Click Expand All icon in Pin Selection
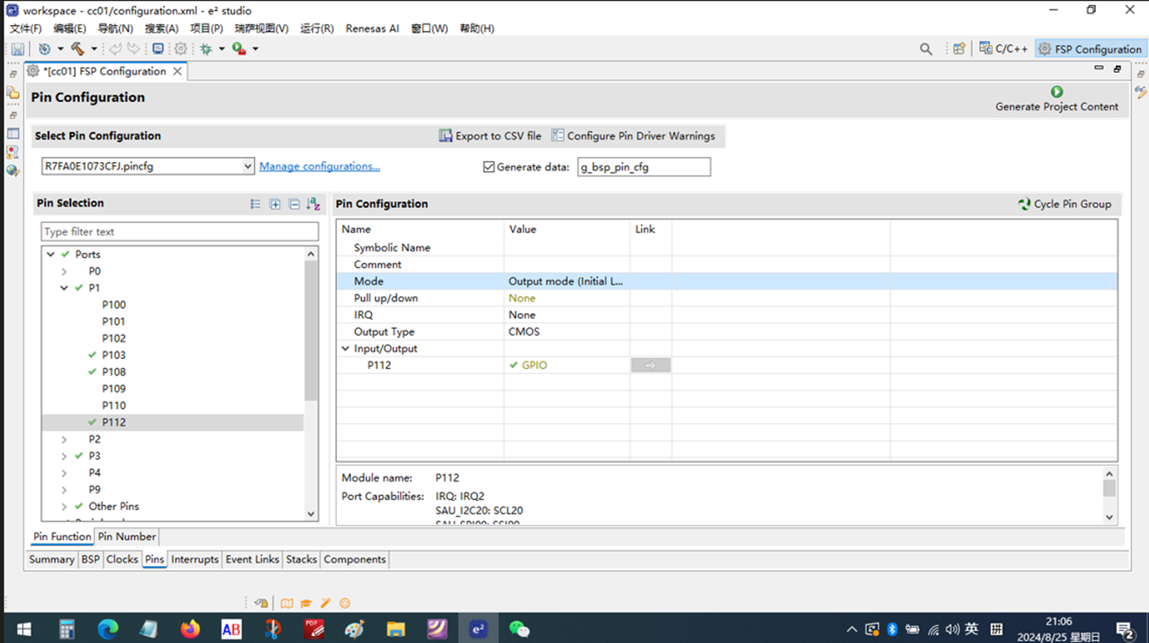1149x643 pixels. (275, 204)
